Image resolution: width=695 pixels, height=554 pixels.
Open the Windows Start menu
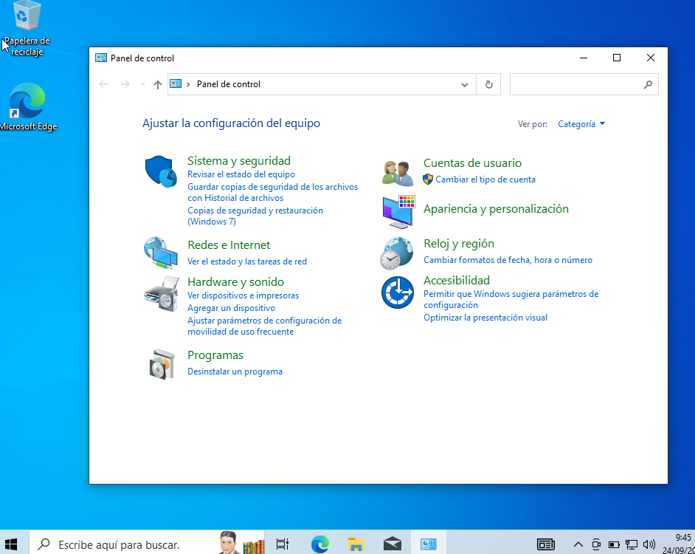coord(11,544)
